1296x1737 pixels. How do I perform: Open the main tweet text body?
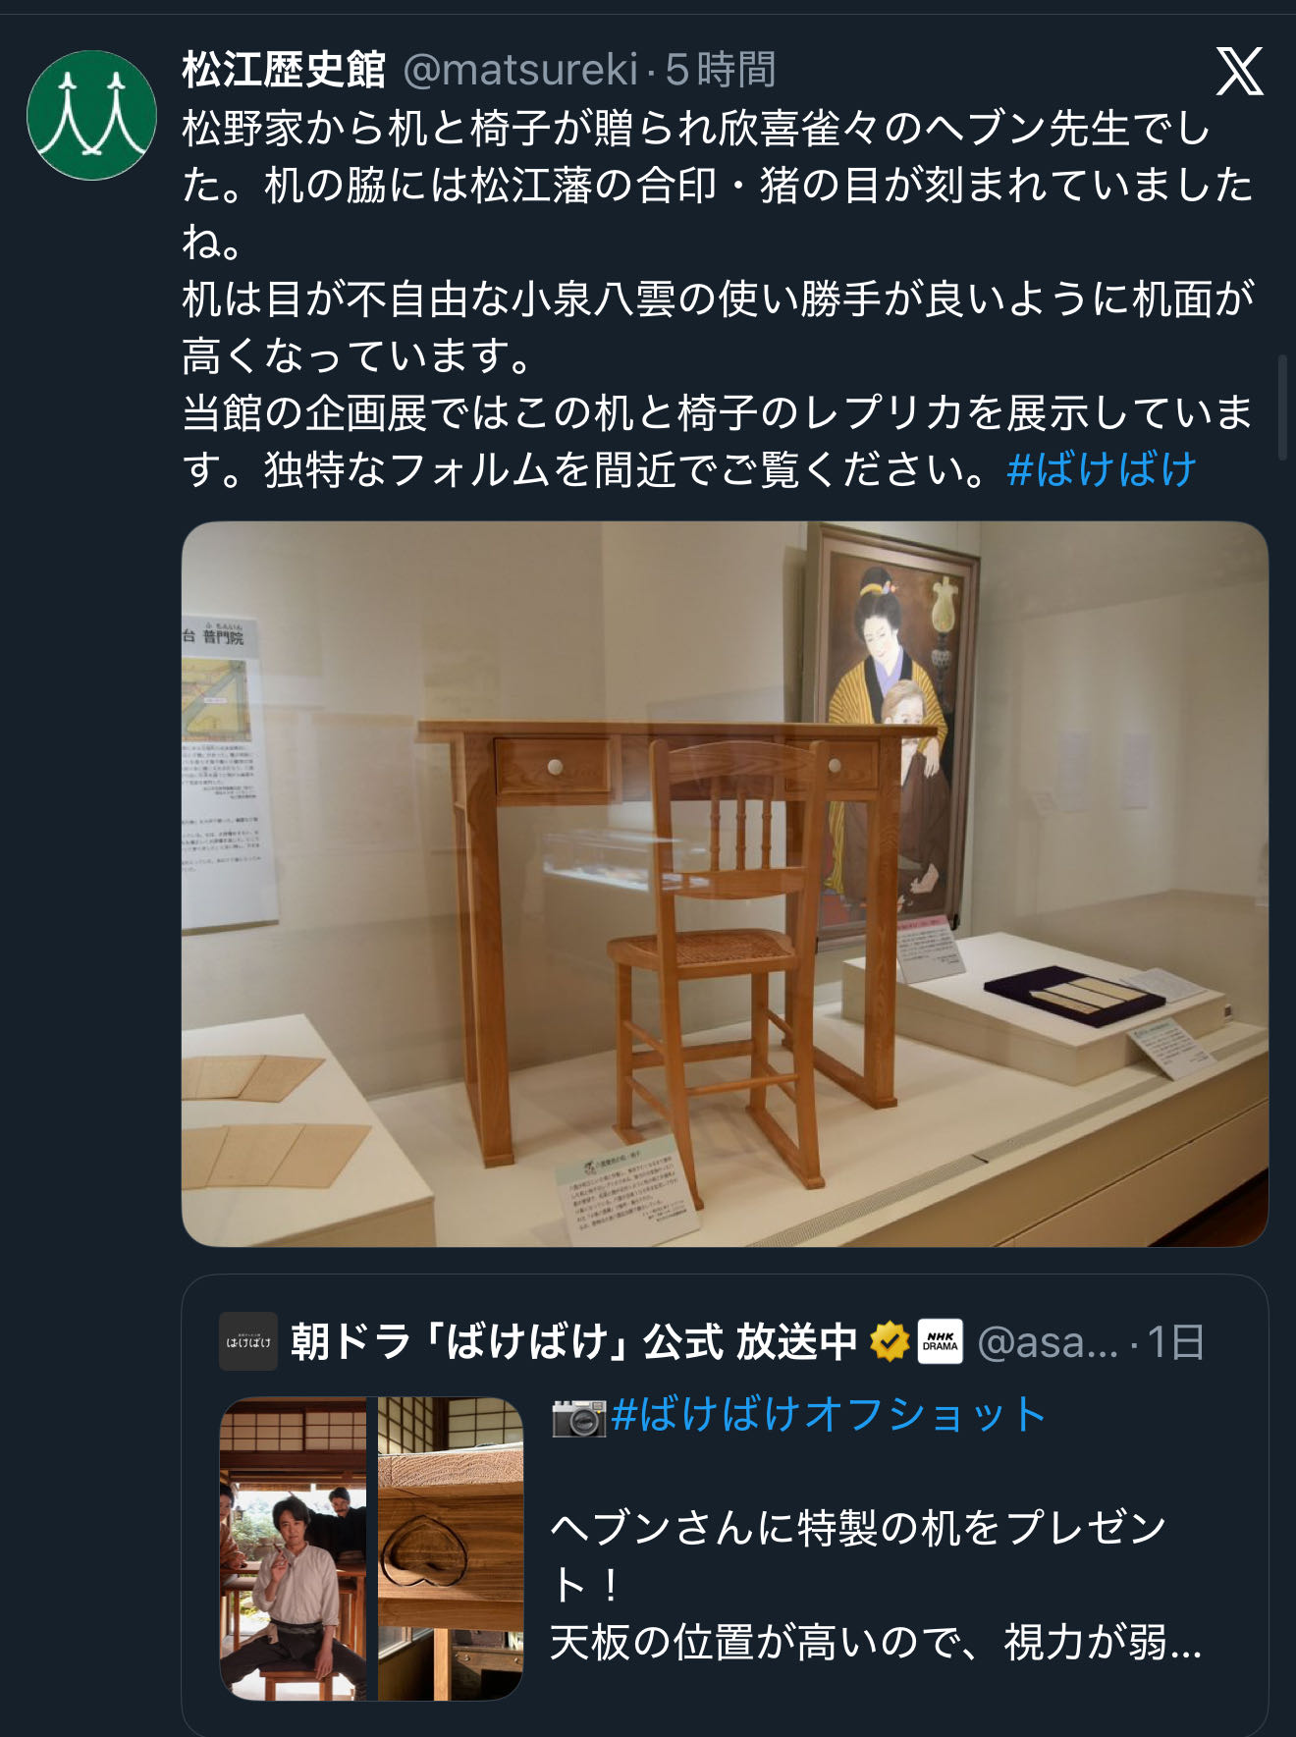pos(719,299)
